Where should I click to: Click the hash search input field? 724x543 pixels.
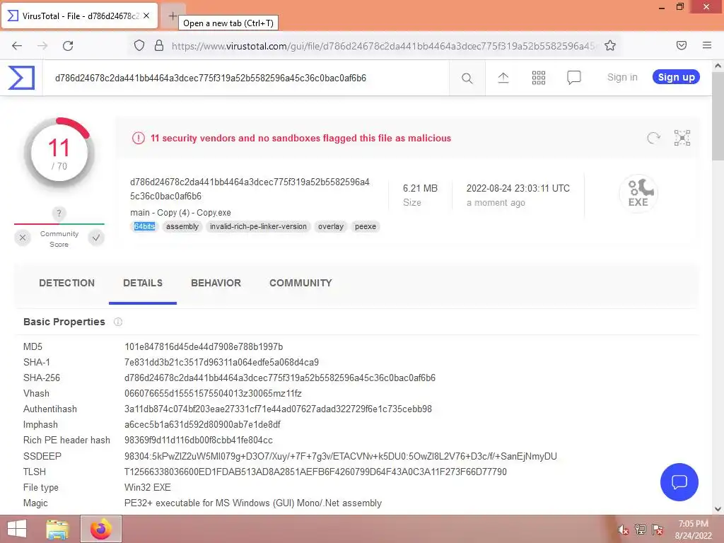click(245, 78)
